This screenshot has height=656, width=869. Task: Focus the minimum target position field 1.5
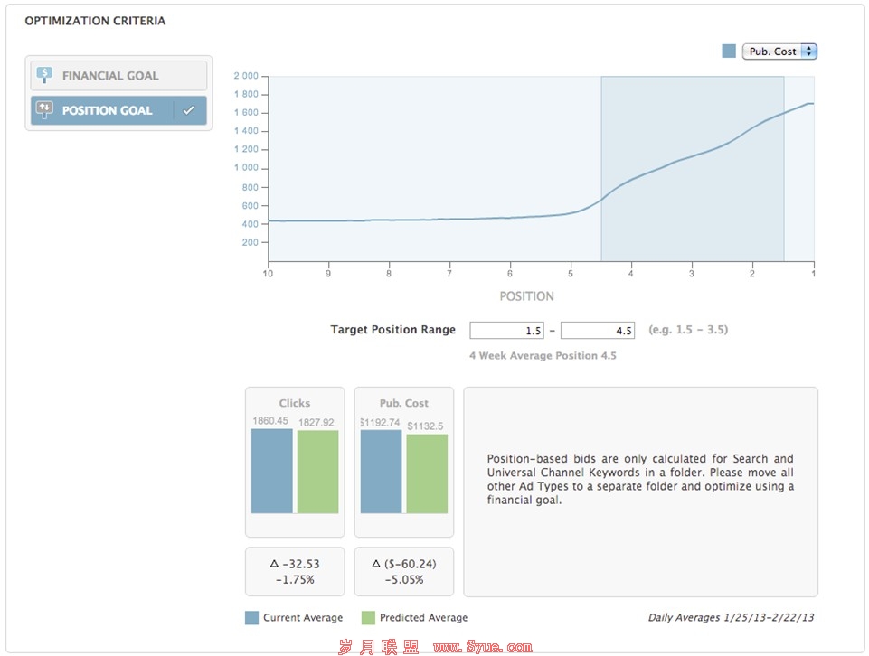click(505, 331)
